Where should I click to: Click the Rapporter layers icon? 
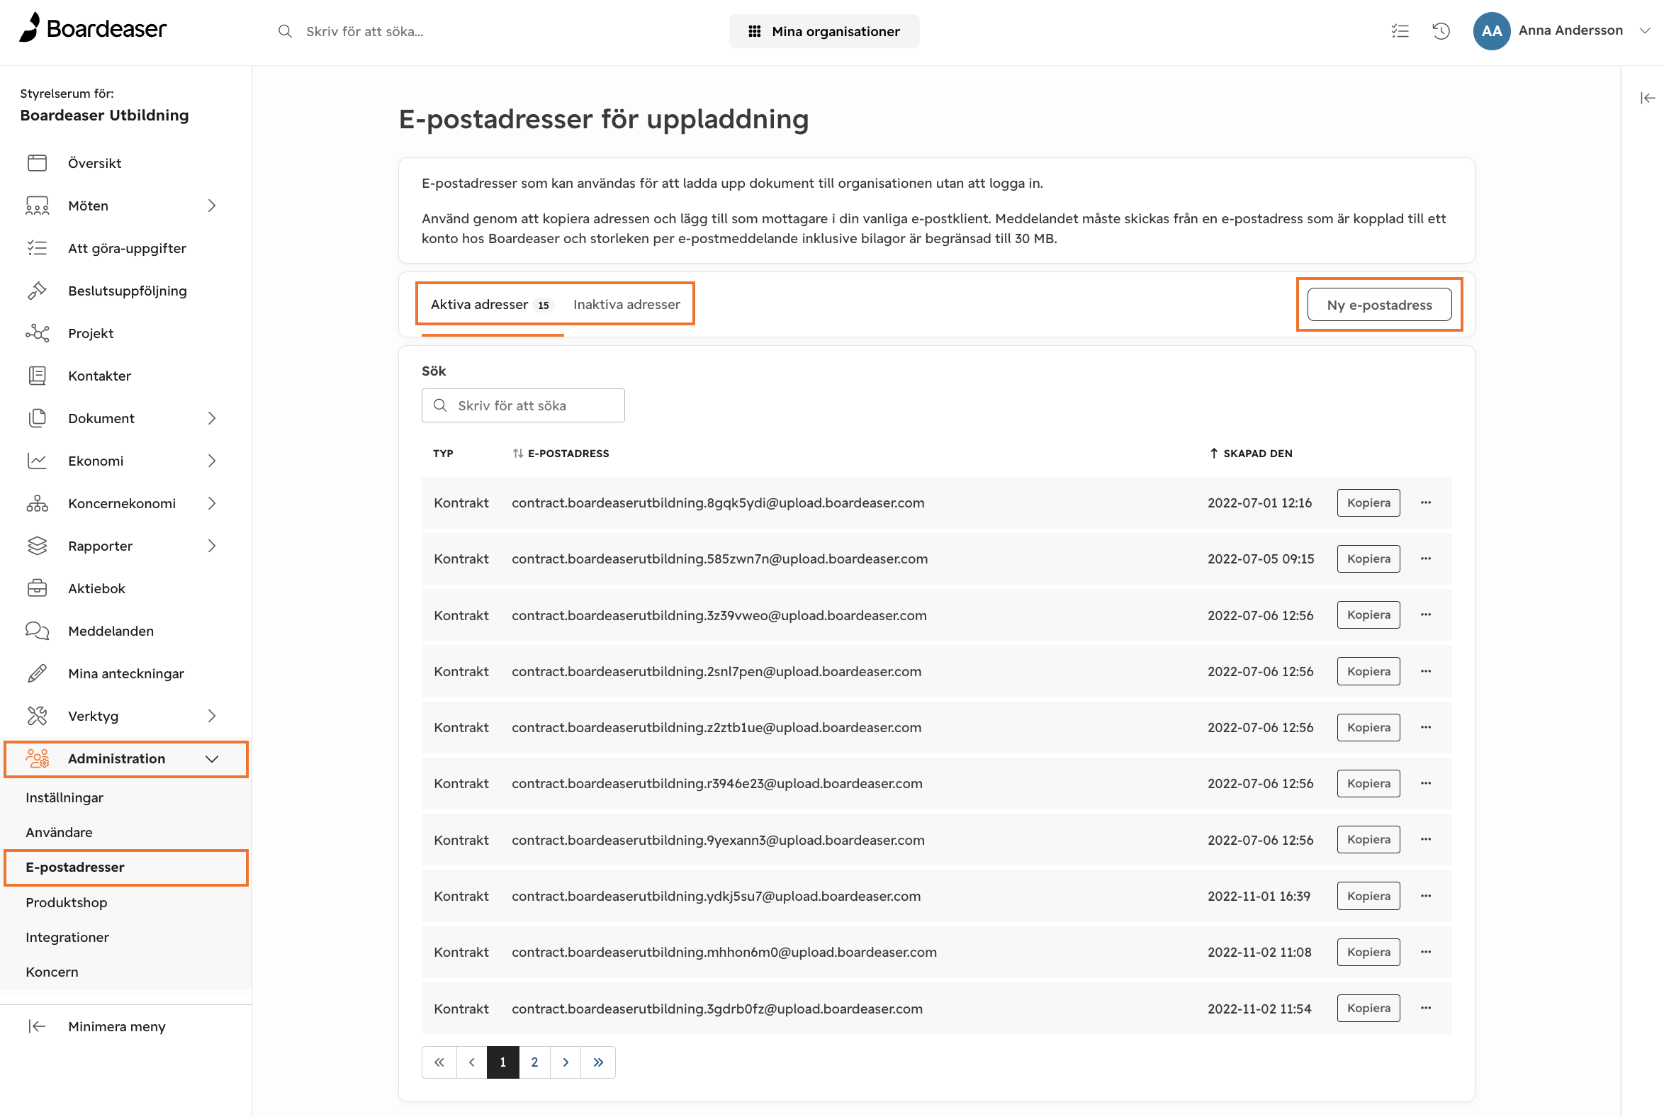(37, 546)
